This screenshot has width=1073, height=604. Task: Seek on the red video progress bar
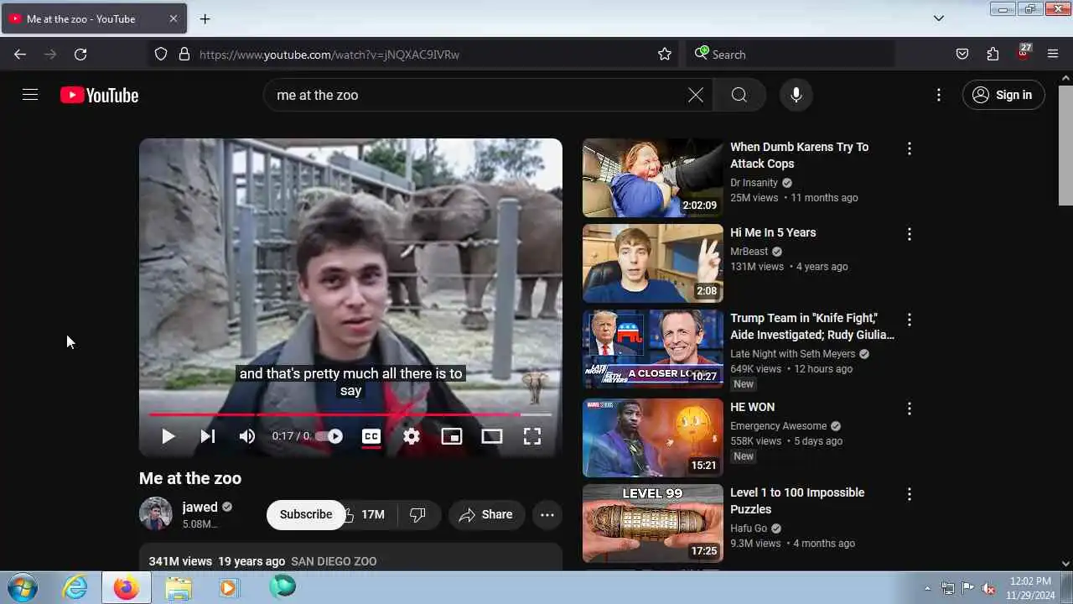point(350,414)
